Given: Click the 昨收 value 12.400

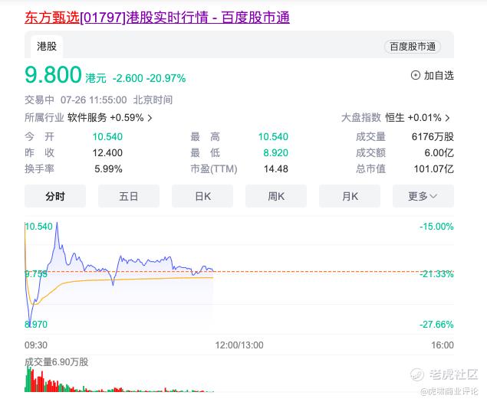Looking at the screenshot, I should [x=107, y=152].
